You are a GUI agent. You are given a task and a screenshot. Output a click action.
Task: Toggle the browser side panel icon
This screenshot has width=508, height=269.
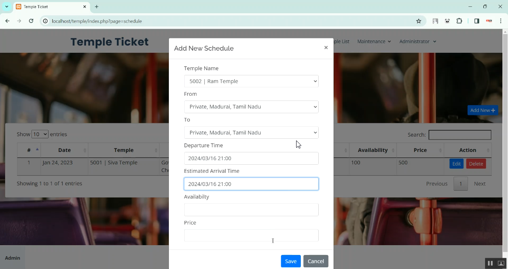tap(477, 21)
